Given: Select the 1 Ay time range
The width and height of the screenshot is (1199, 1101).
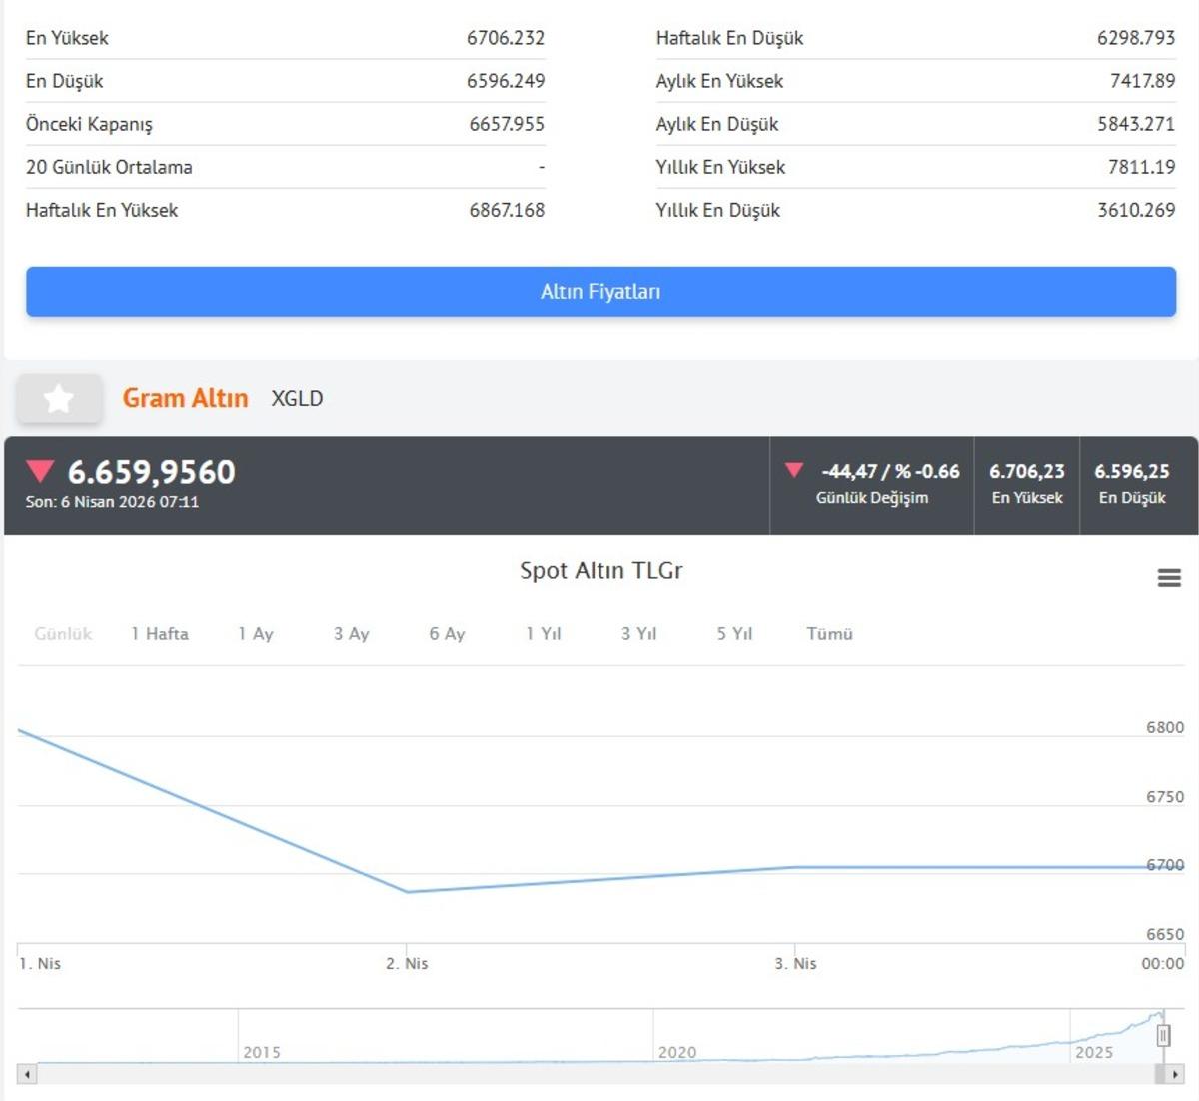Looking at the screenshot, I should 256,634.
